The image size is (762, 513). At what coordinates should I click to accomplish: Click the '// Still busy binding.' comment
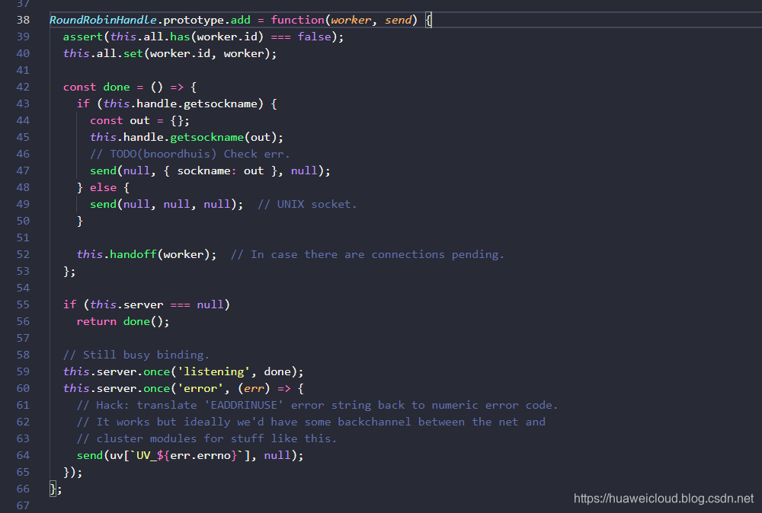tap(136, 355)
